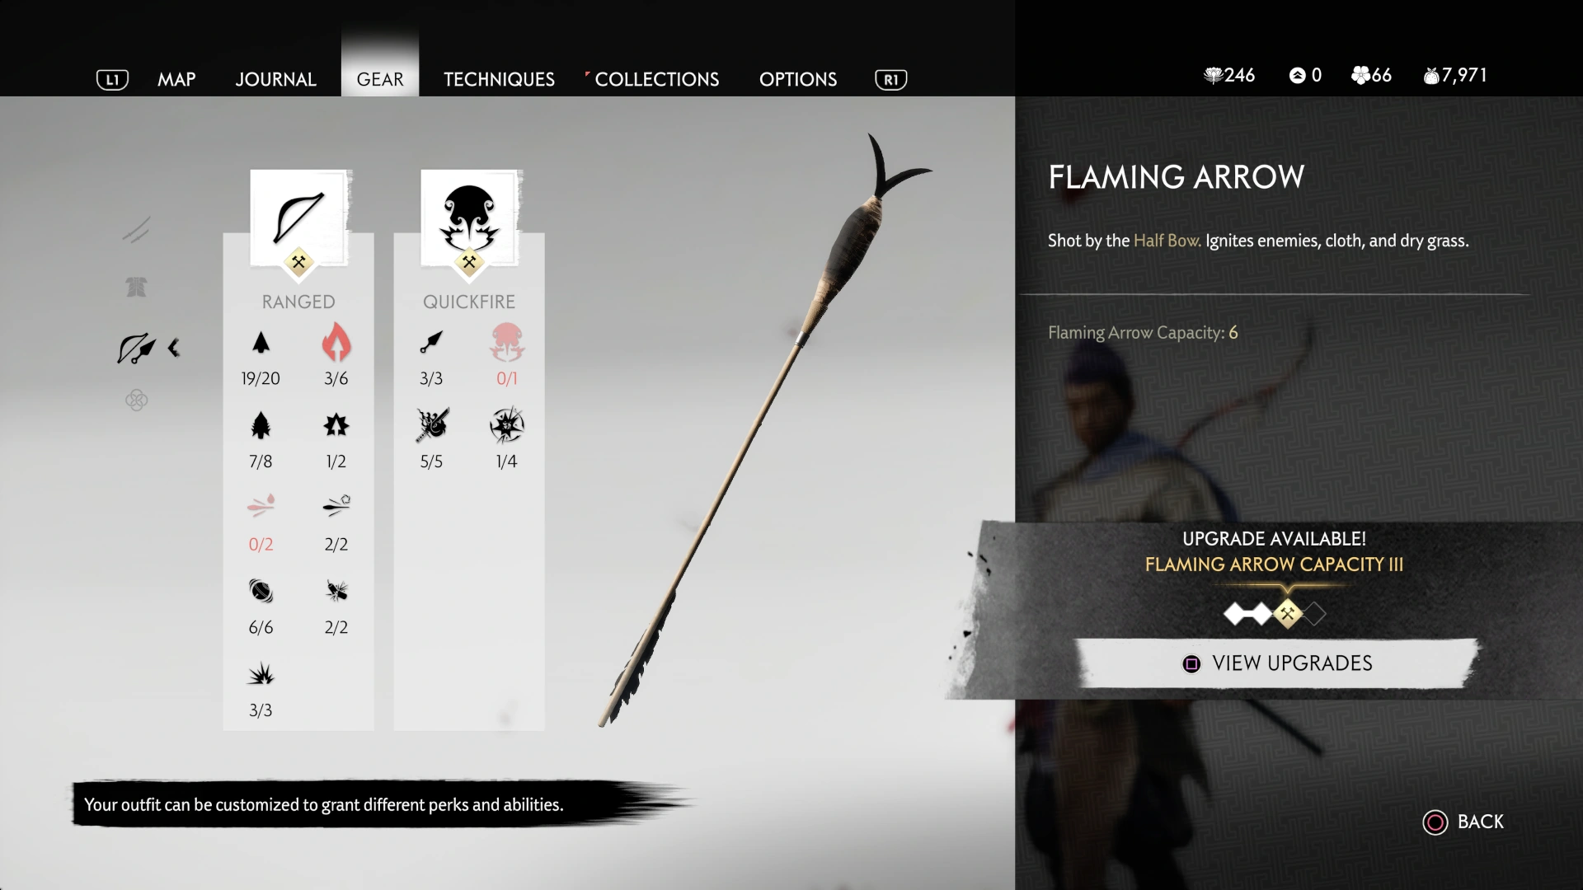The image size is (1583, 890).
Task: Switch to the Map tab
Action: (176, 79)
